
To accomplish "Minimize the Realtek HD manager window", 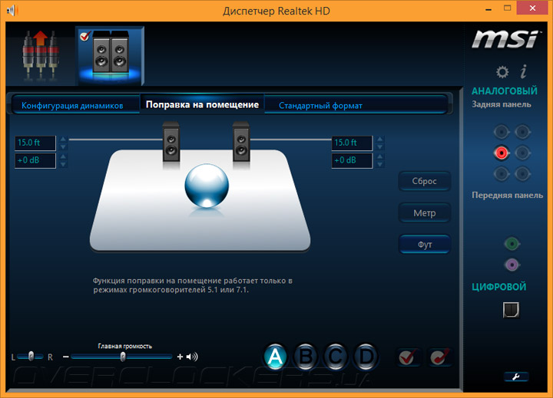I will pyautogui.click(x=488, y=10).
